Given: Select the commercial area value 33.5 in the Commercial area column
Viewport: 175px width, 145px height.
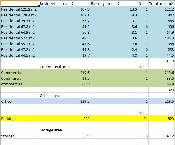Looking at the screenshot, I should (65, 79).
